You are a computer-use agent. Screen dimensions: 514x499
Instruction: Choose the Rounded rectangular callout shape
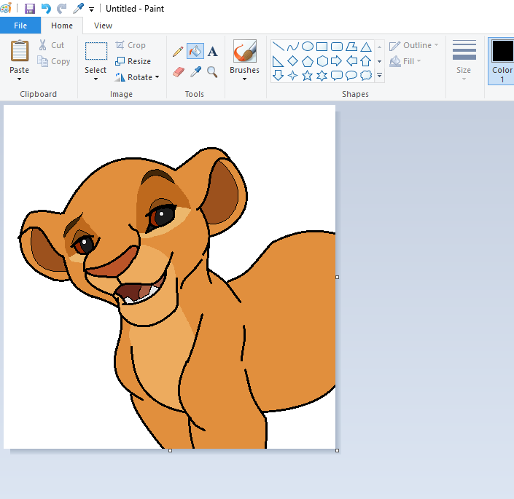tap(337, 76)
